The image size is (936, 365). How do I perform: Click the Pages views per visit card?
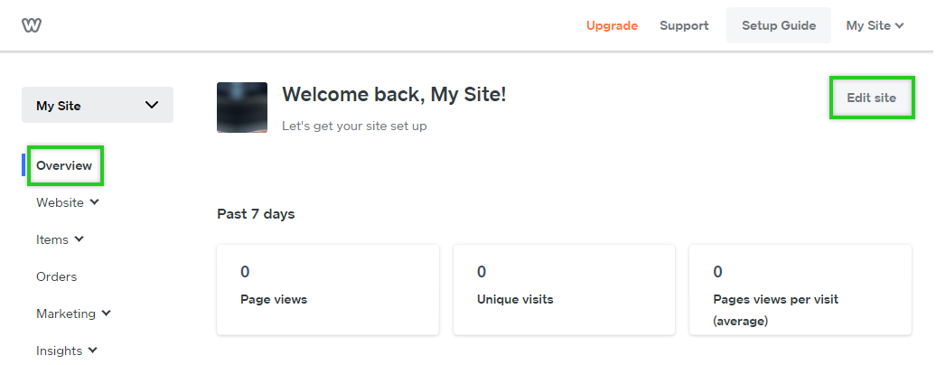pos(800,289)
